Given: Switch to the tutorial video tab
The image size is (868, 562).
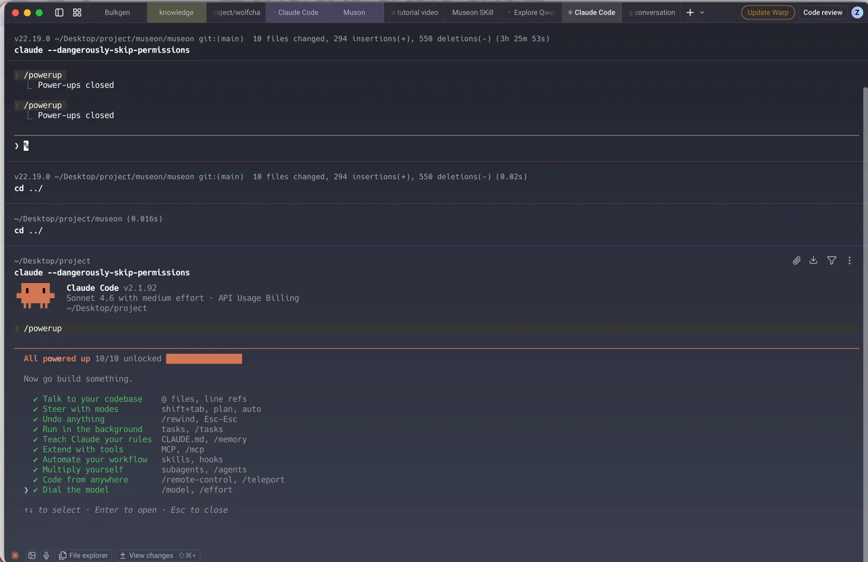Looking at the screenshot, I should (x=414, y=12).
